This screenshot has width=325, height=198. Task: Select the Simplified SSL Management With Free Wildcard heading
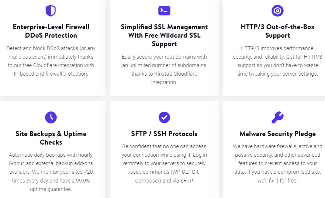tap(164, 35)
